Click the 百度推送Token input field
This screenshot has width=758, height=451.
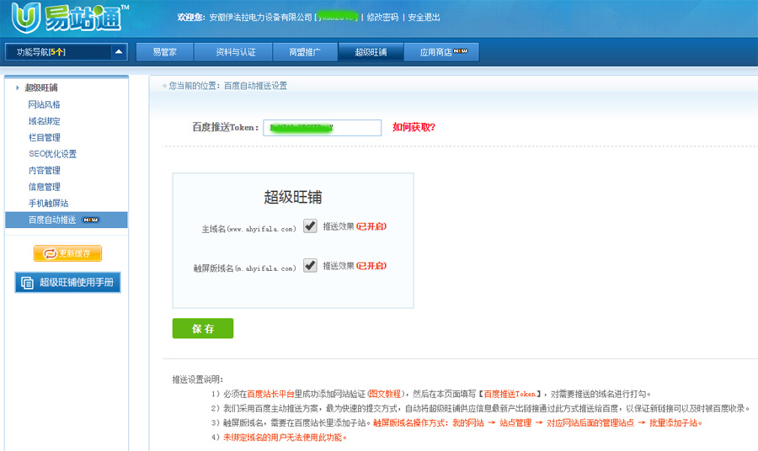pos(322,128)
